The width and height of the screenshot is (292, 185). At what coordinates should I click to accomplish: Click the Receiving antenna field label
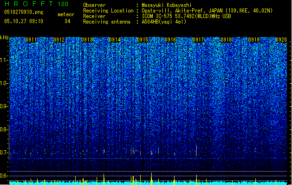pyautogui.click(x=107, y=22)
